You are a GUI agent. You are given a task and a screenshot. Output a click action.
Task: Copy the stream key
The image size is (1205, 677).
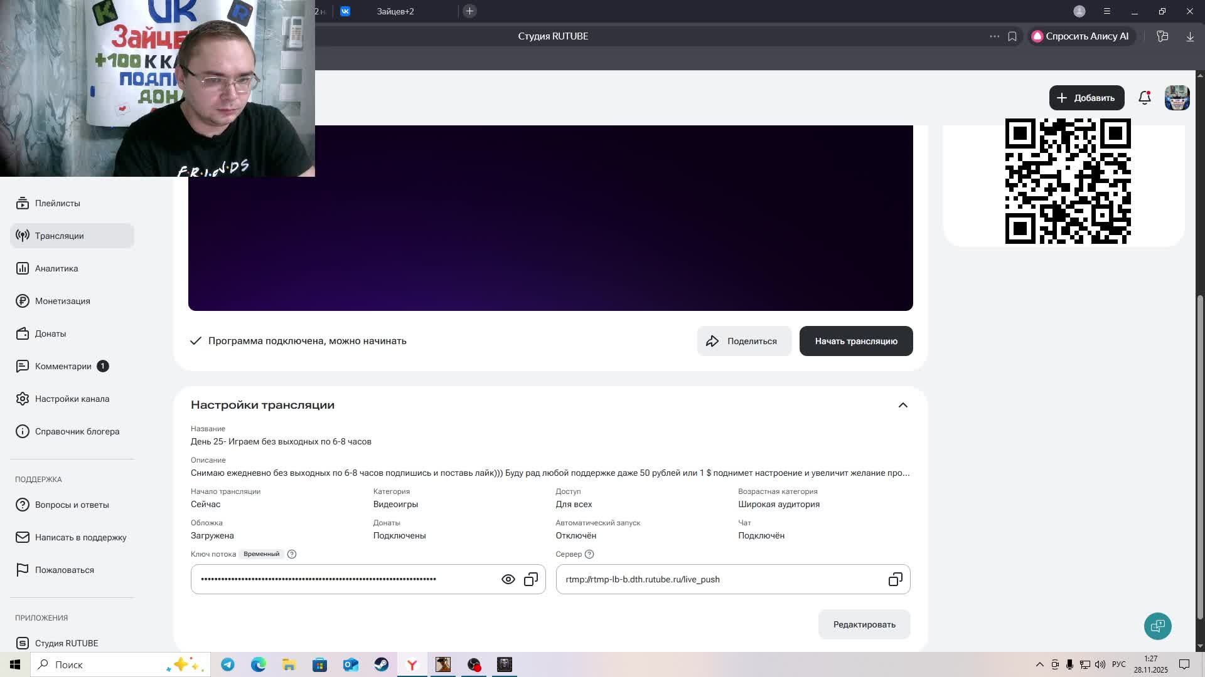(x=531, y=579)
